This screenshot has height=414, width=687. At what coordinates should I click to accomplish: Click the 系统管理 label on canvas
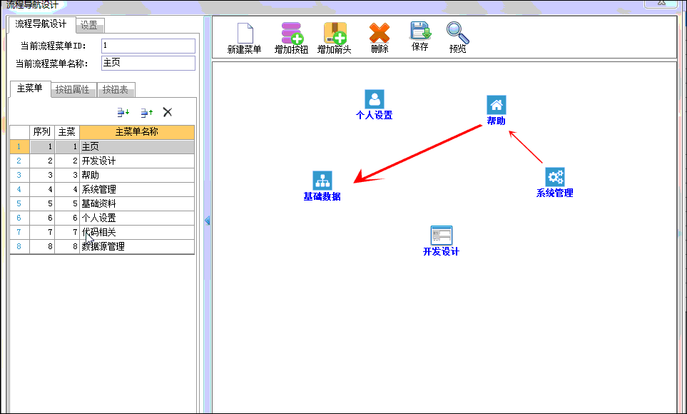[555, 193]
